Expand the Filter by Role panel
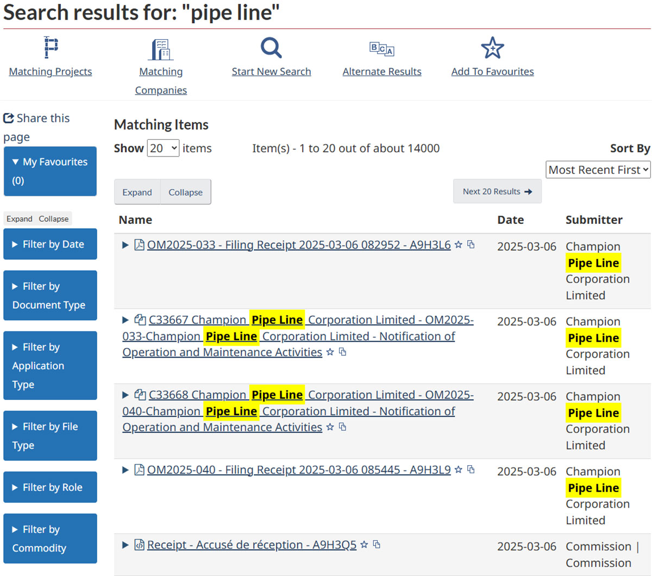The width and height of the screenshot is (652, 576). (x=50, y=487)
